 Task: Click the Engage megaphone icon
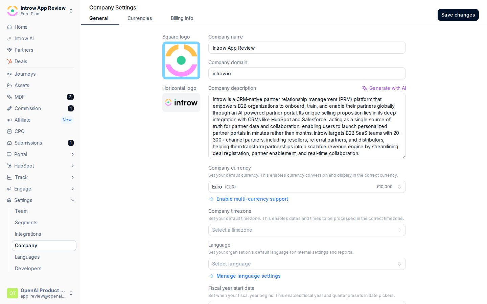tap(9, 189)
